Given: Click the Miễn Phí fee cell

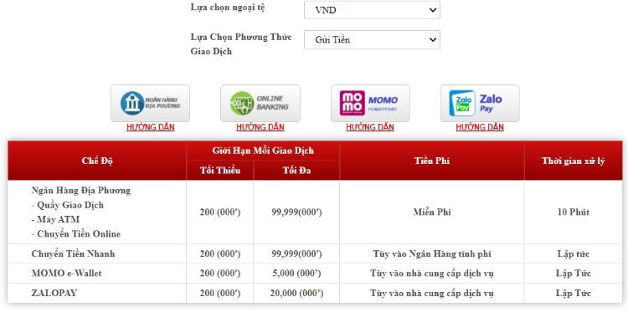Looking at the screenshot, I should point(432,212).
